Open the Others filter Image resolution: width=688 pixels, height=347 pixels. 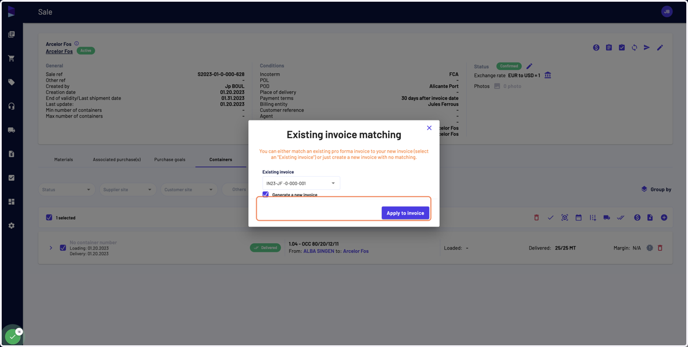pos(239,189)
